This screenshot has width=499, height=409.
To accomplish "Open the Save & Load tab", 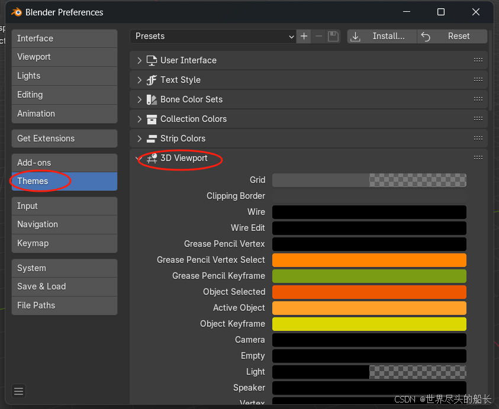I will click(x=65, y=287).
